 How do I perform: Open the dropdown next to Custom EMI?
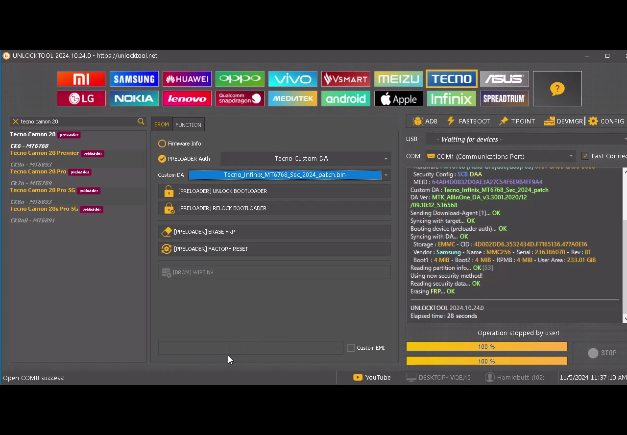(x=250, y=348)
